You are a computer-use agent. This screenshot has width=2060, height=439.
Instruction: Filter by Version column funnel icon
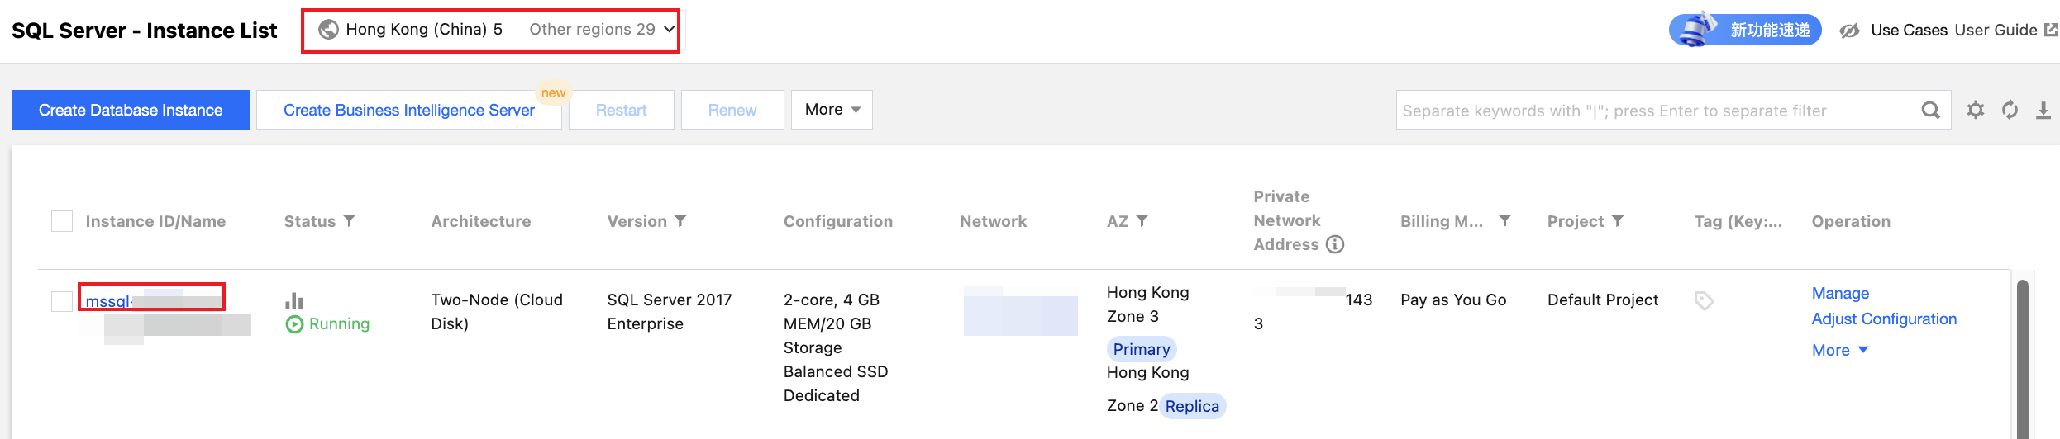[680, 220]
